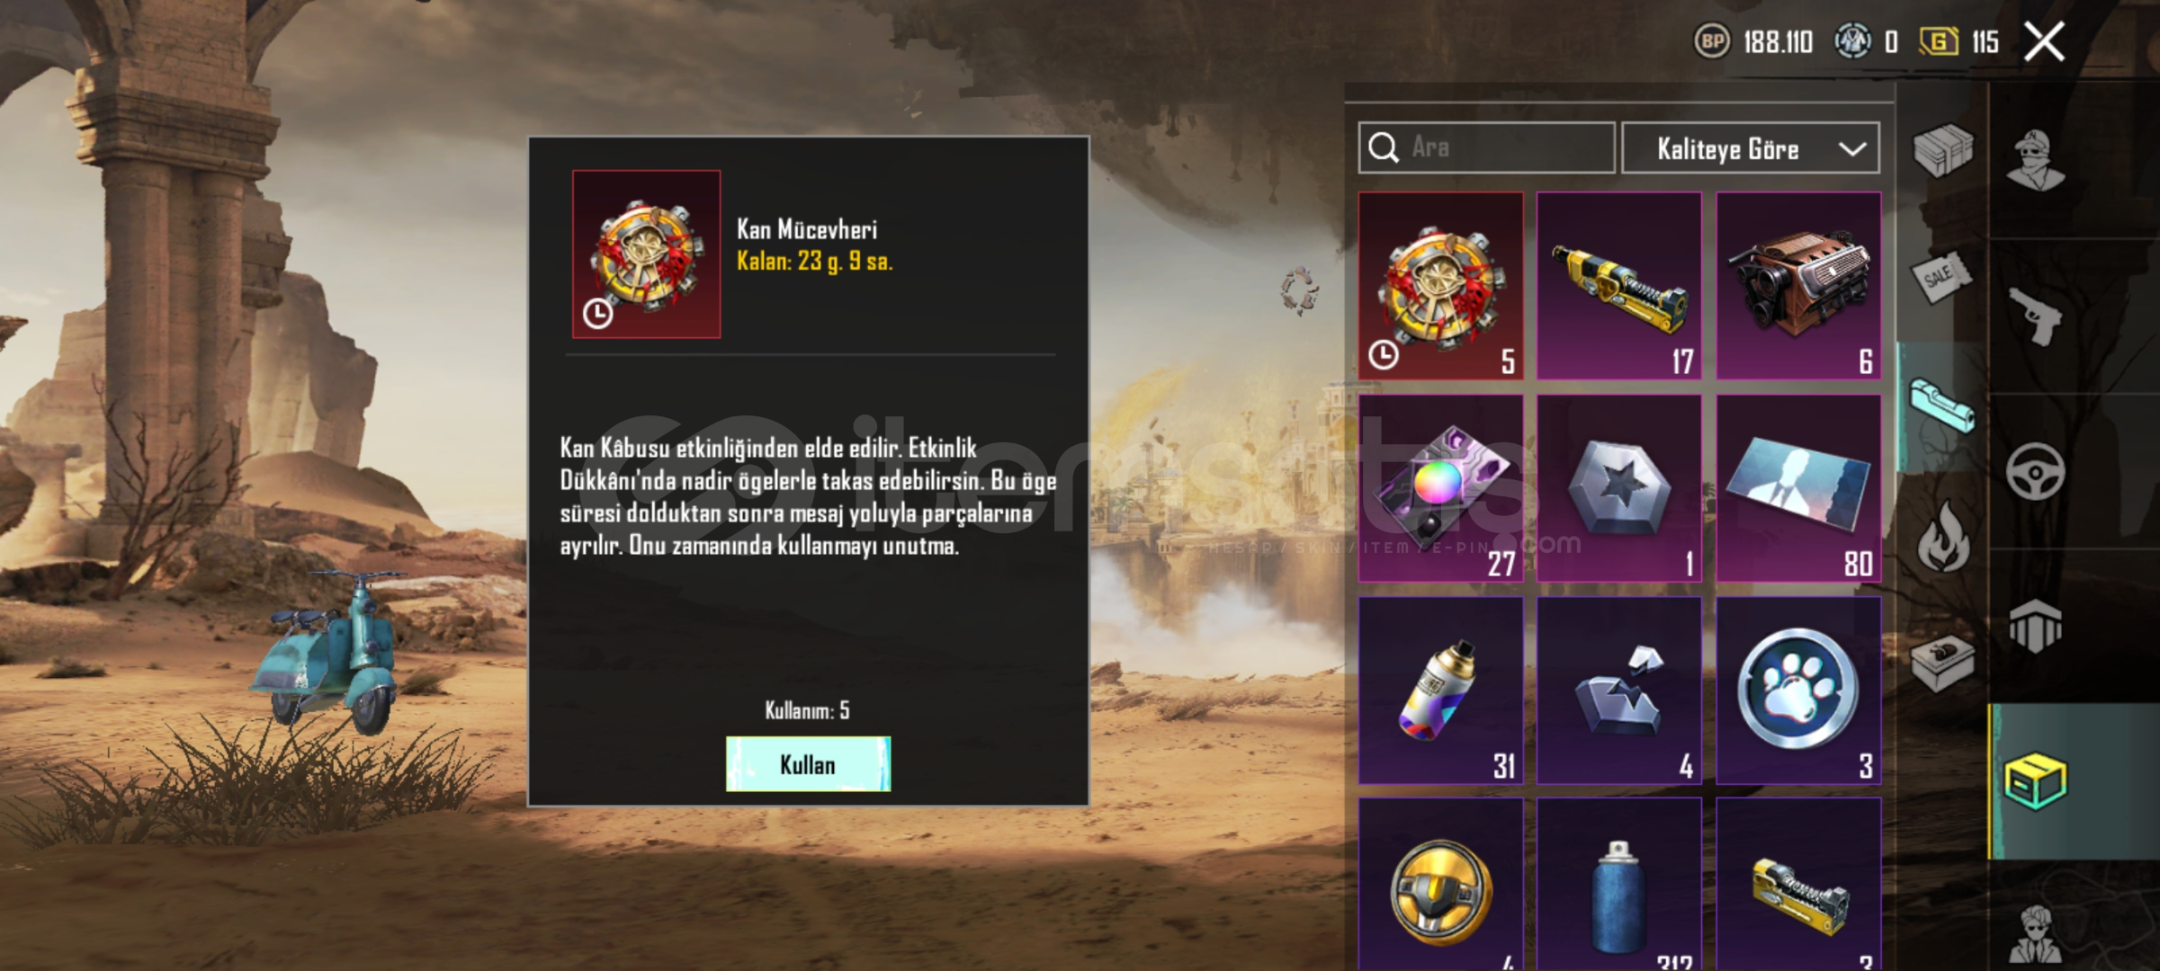This screenshot has width=2160, height=971.
Task: Select the ID card item with 80
Action: pos(1798,488)
